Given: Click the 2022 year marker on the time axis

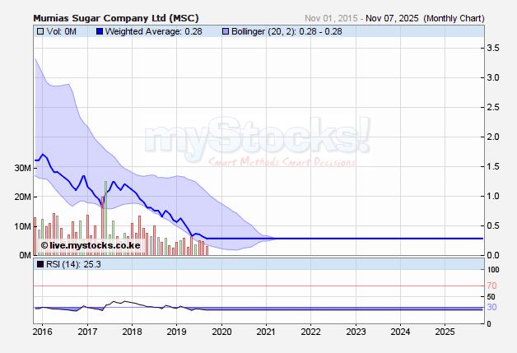Looking at the screenshot, I should click(x=310, y=332).
